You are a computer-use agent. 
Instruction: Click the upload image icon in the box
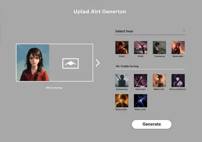[x=70, y=63]
